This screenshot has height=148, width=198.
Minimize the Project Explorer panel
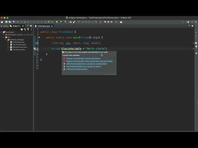tap(28, 25)
